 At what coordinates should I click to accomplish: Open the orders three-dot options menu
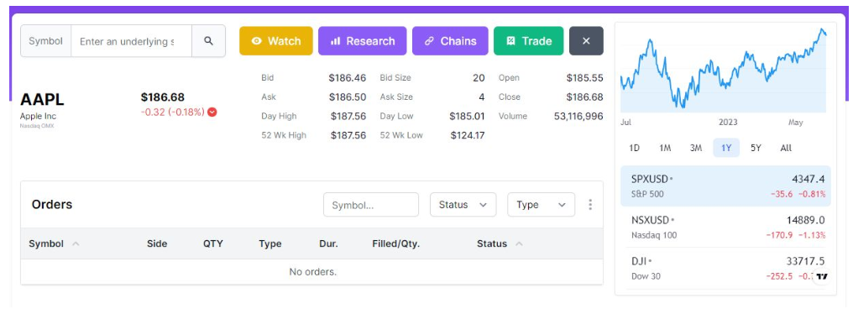590,205
